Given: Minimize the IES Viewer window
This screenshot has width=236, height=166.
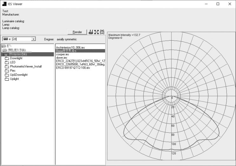Looking at the screenshot, I should pos(206,4).
